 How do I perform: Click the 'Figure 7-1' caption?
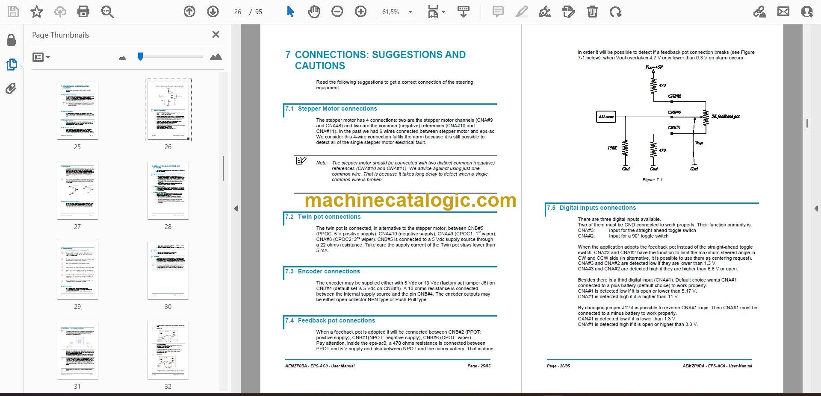653,180
